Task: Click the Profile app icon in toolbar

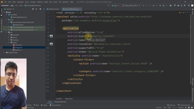Action: (x=160, y=5)
